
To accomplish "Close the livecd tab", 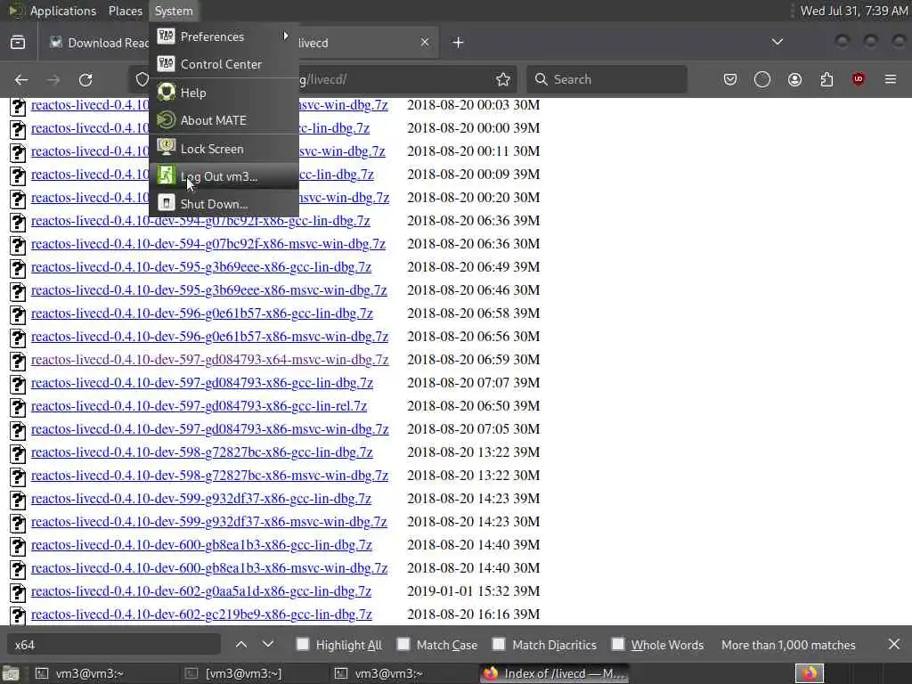I will (425, 43).
